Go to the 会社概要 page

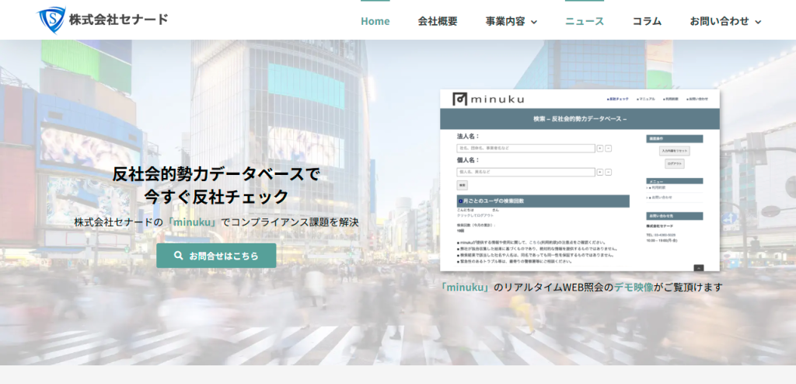438,21
